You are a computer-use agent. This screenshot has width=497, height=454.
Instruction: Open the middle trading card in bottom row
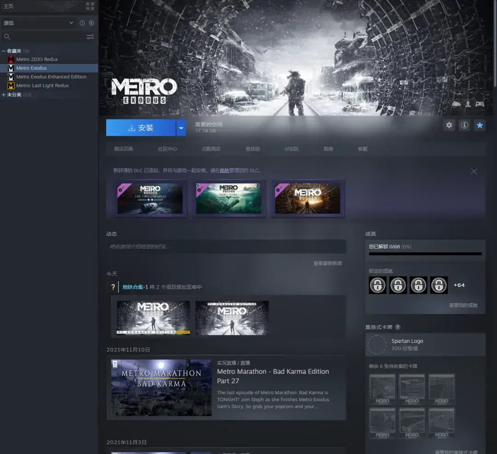click(x=412, y=423)
